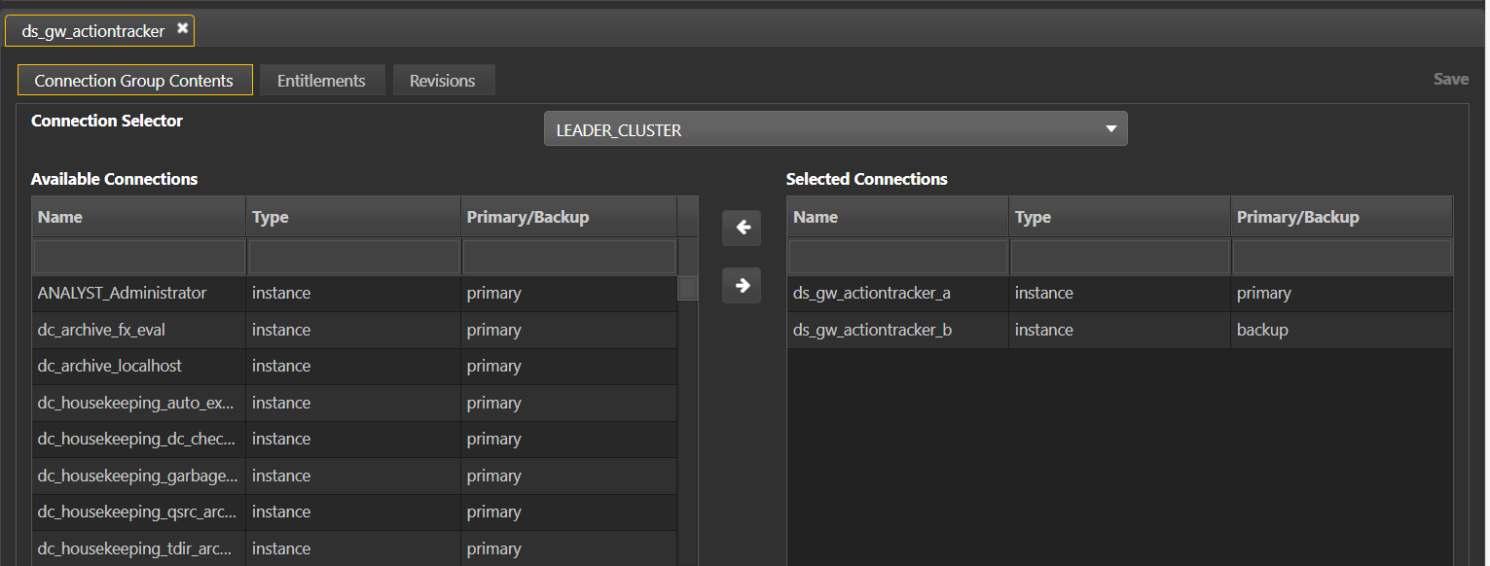
Task: Select the dc_housekeeping_garbage connection row
Action: pos(136,475)
